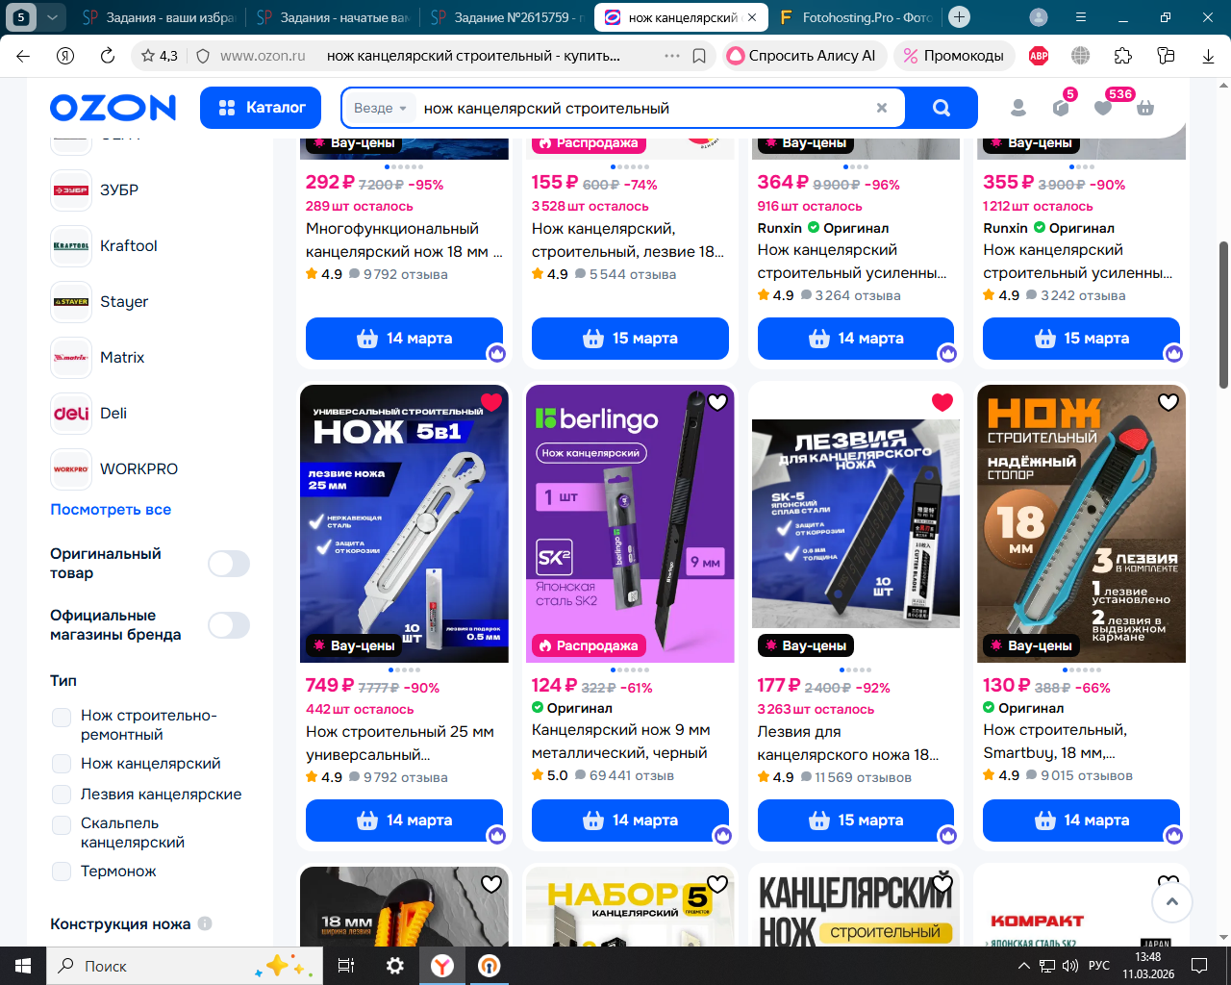Screen dimensions: 1231x985
Task: Add the 177 ₽ blades to cart
Action: point(856,821)
